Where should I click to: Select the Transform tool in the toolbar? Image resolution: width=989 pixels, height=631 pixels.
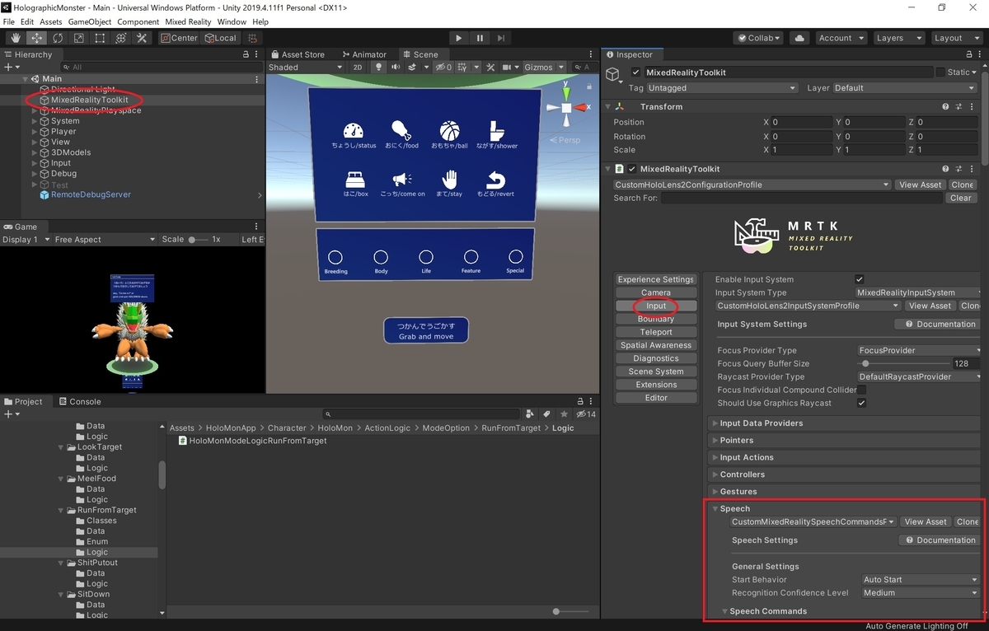coord(121,38)
